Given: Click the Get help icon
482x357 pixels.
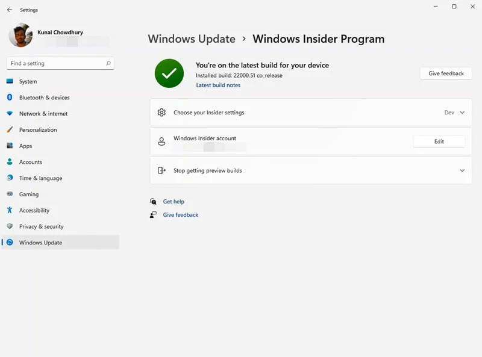Looking at the screenshot, I should 153,201.
